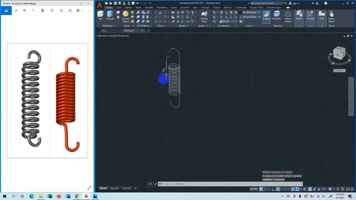Click the drawing area vertical scrollbar
This screenshot has height=200, width=356.
click(351, 96)
